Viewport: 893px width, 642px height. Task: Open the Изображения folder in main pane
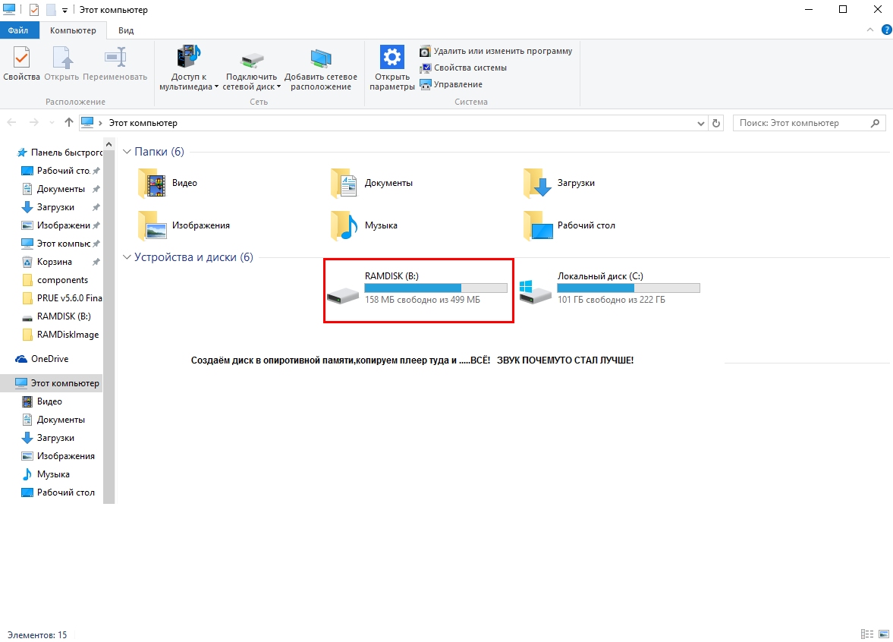click(184, 225)
